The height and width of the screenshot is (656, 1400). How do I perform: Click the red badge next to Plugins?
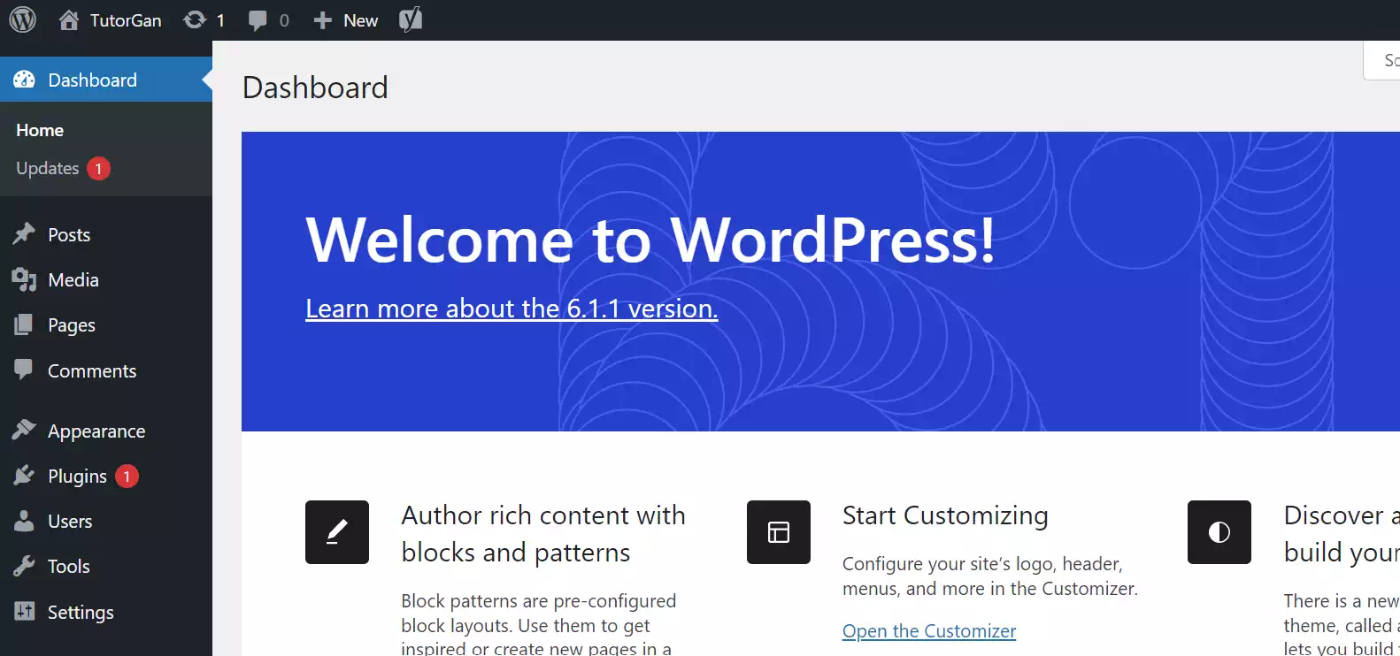127,477
